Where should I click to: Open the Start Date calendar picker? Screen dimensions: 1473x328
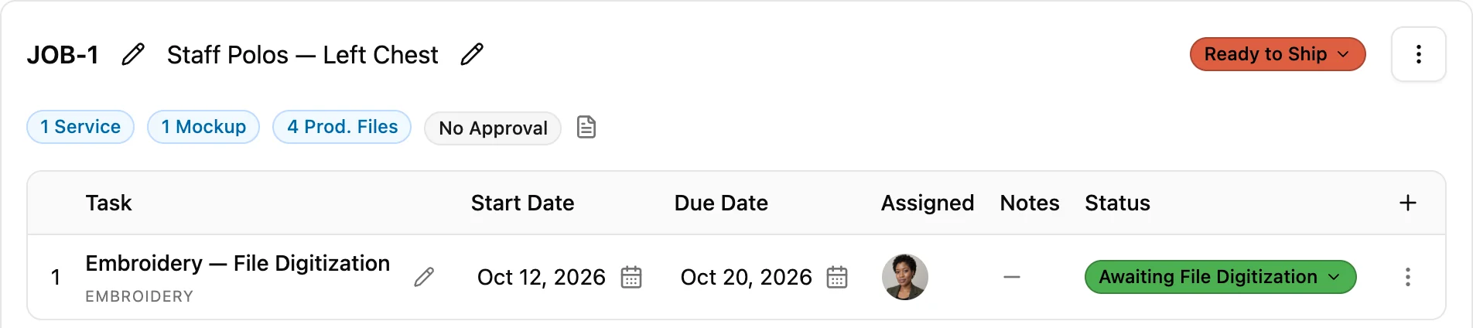[631, 277]
